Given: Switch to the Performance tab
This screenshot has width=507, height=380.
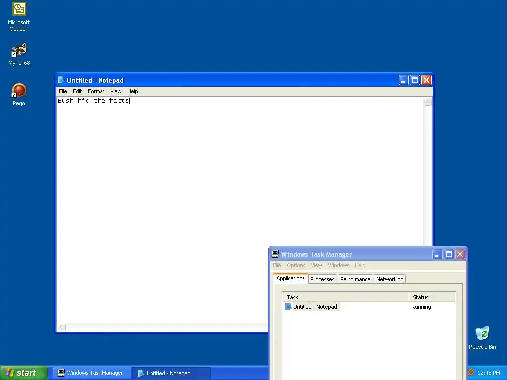Looking at the screenshot, I should click(x=355, y=279).
